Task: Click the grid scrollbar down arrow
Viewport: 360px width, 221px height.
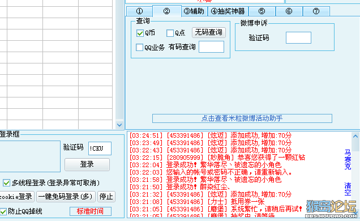Action: tap(119, 125)
